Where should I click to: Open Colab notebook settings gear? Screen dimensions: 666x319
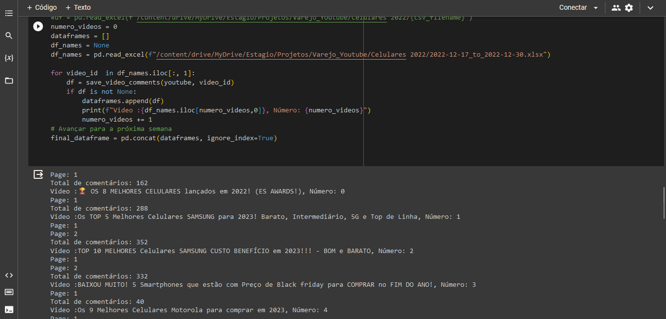coord(629,8)
